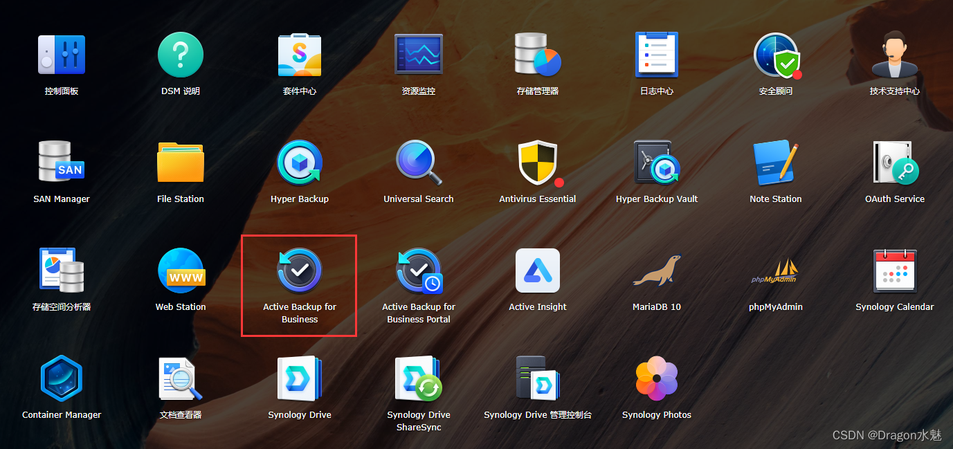Launch SAN Manager icon
This screenshot has height=449, width=953.
click(62, 163)
